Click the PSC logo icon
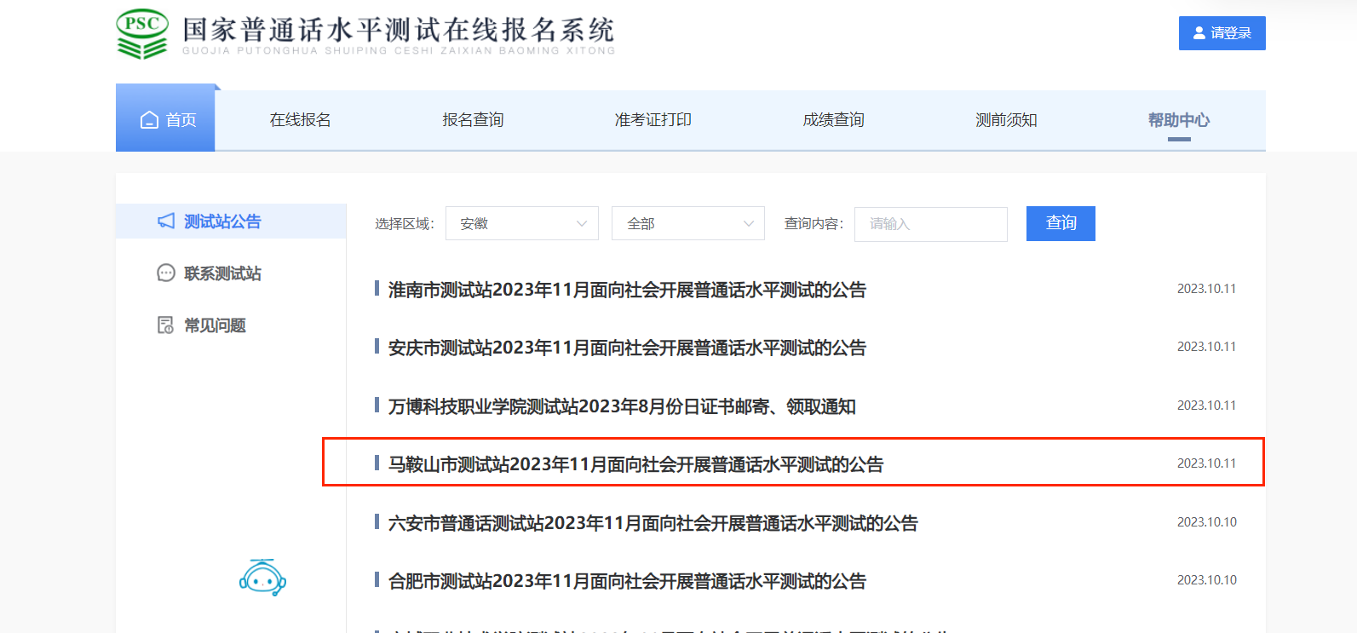The image size is (1357, 633). tap(142, 34)
